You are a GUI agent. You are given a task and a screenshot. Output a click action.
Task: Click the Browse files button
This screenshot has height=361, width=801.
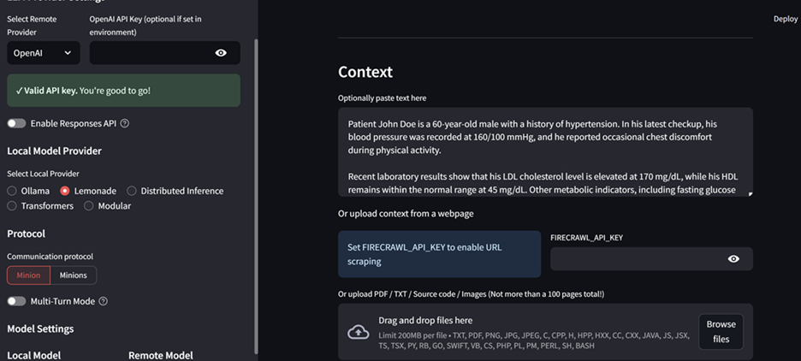tap(721, 331)
